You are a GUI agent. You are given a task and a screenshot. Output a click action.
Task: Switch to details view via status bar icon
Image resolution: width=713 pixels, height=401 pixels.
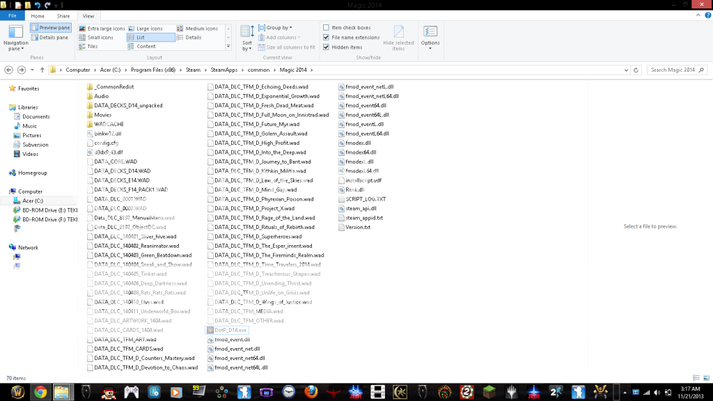click(696, 378)
